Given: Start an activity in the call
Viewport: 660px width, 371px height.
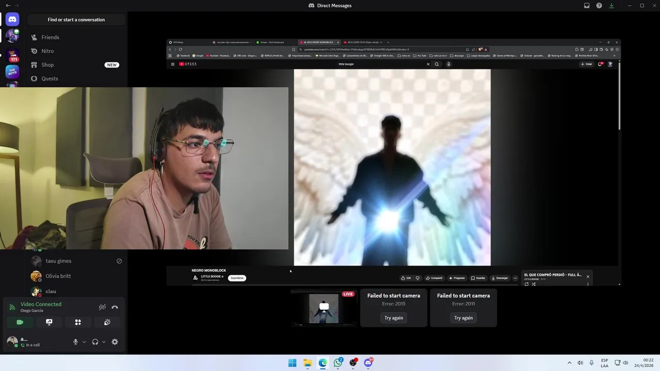Looking at the screenshot, I should coord(78,322).
